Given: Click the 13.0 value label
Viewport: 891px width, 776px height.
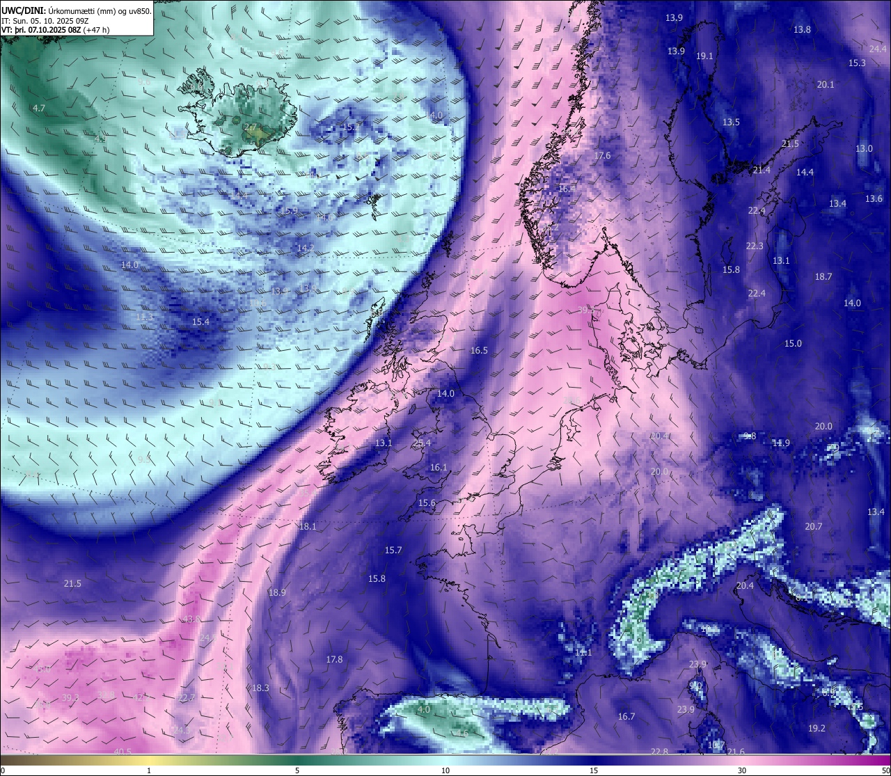Looking at the screenshot, I should coord(864,149).
